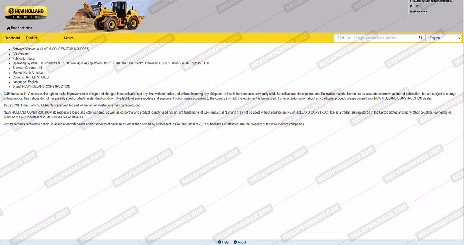
Task: Focus the product Serial Number input field
Action: tap(383, 38)
